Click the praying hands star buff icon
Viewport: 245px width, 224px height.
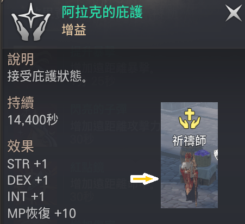(x=31, y=22)
